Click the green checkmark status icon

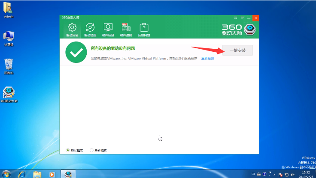coord(76,53)
